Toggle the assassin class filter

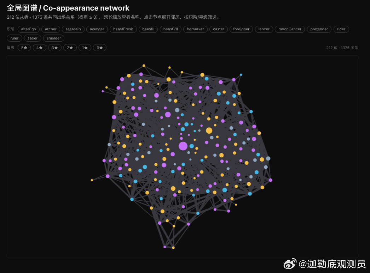73,29
